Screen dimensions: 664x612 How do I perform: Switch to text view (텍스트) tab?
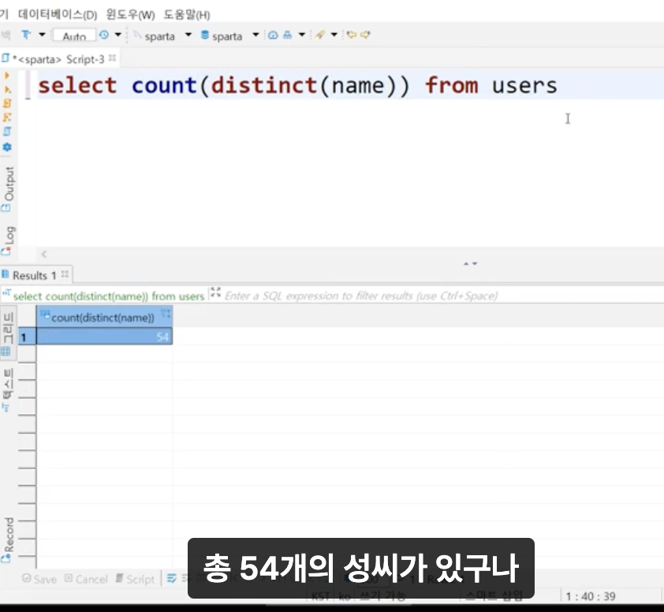tap(8, 390)
